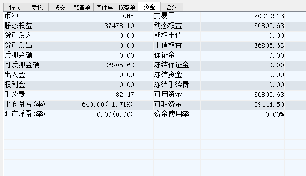This screenshot has width=306, height=176.
Task: Select the 资金使用率 0.00% cell
Action: (242, 114)
